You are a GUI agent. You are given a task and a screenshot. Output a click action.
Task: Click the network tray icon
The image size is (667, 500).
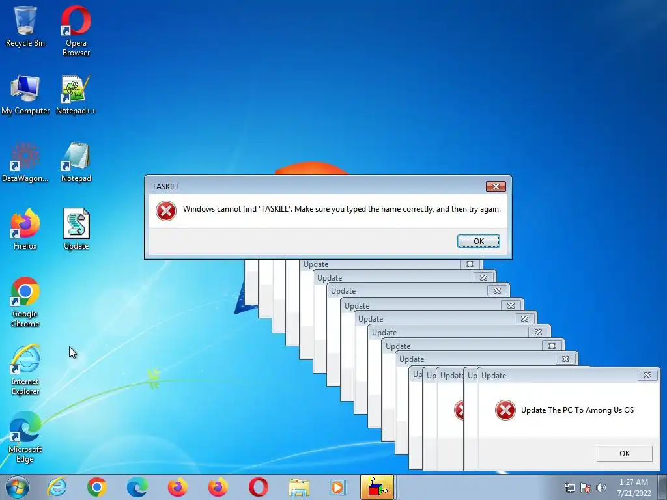tap(569, 488)
